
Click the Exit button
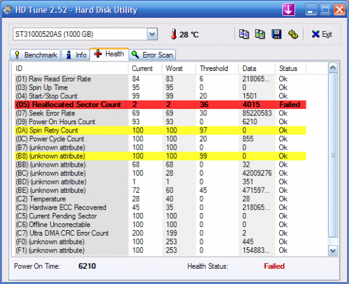[x=322, y=34]
